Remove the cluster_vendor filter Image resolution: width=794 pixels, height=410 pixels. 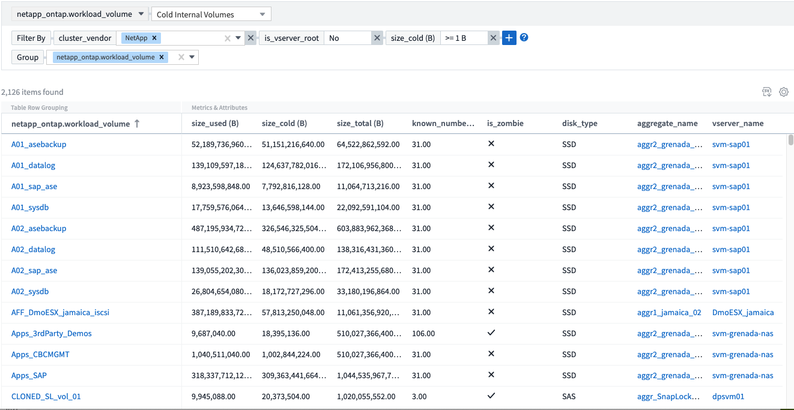pos(251,38)
